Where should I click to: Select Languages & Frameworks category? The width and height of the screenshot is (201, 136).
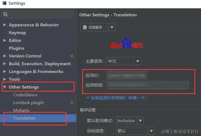coord(36,71)
